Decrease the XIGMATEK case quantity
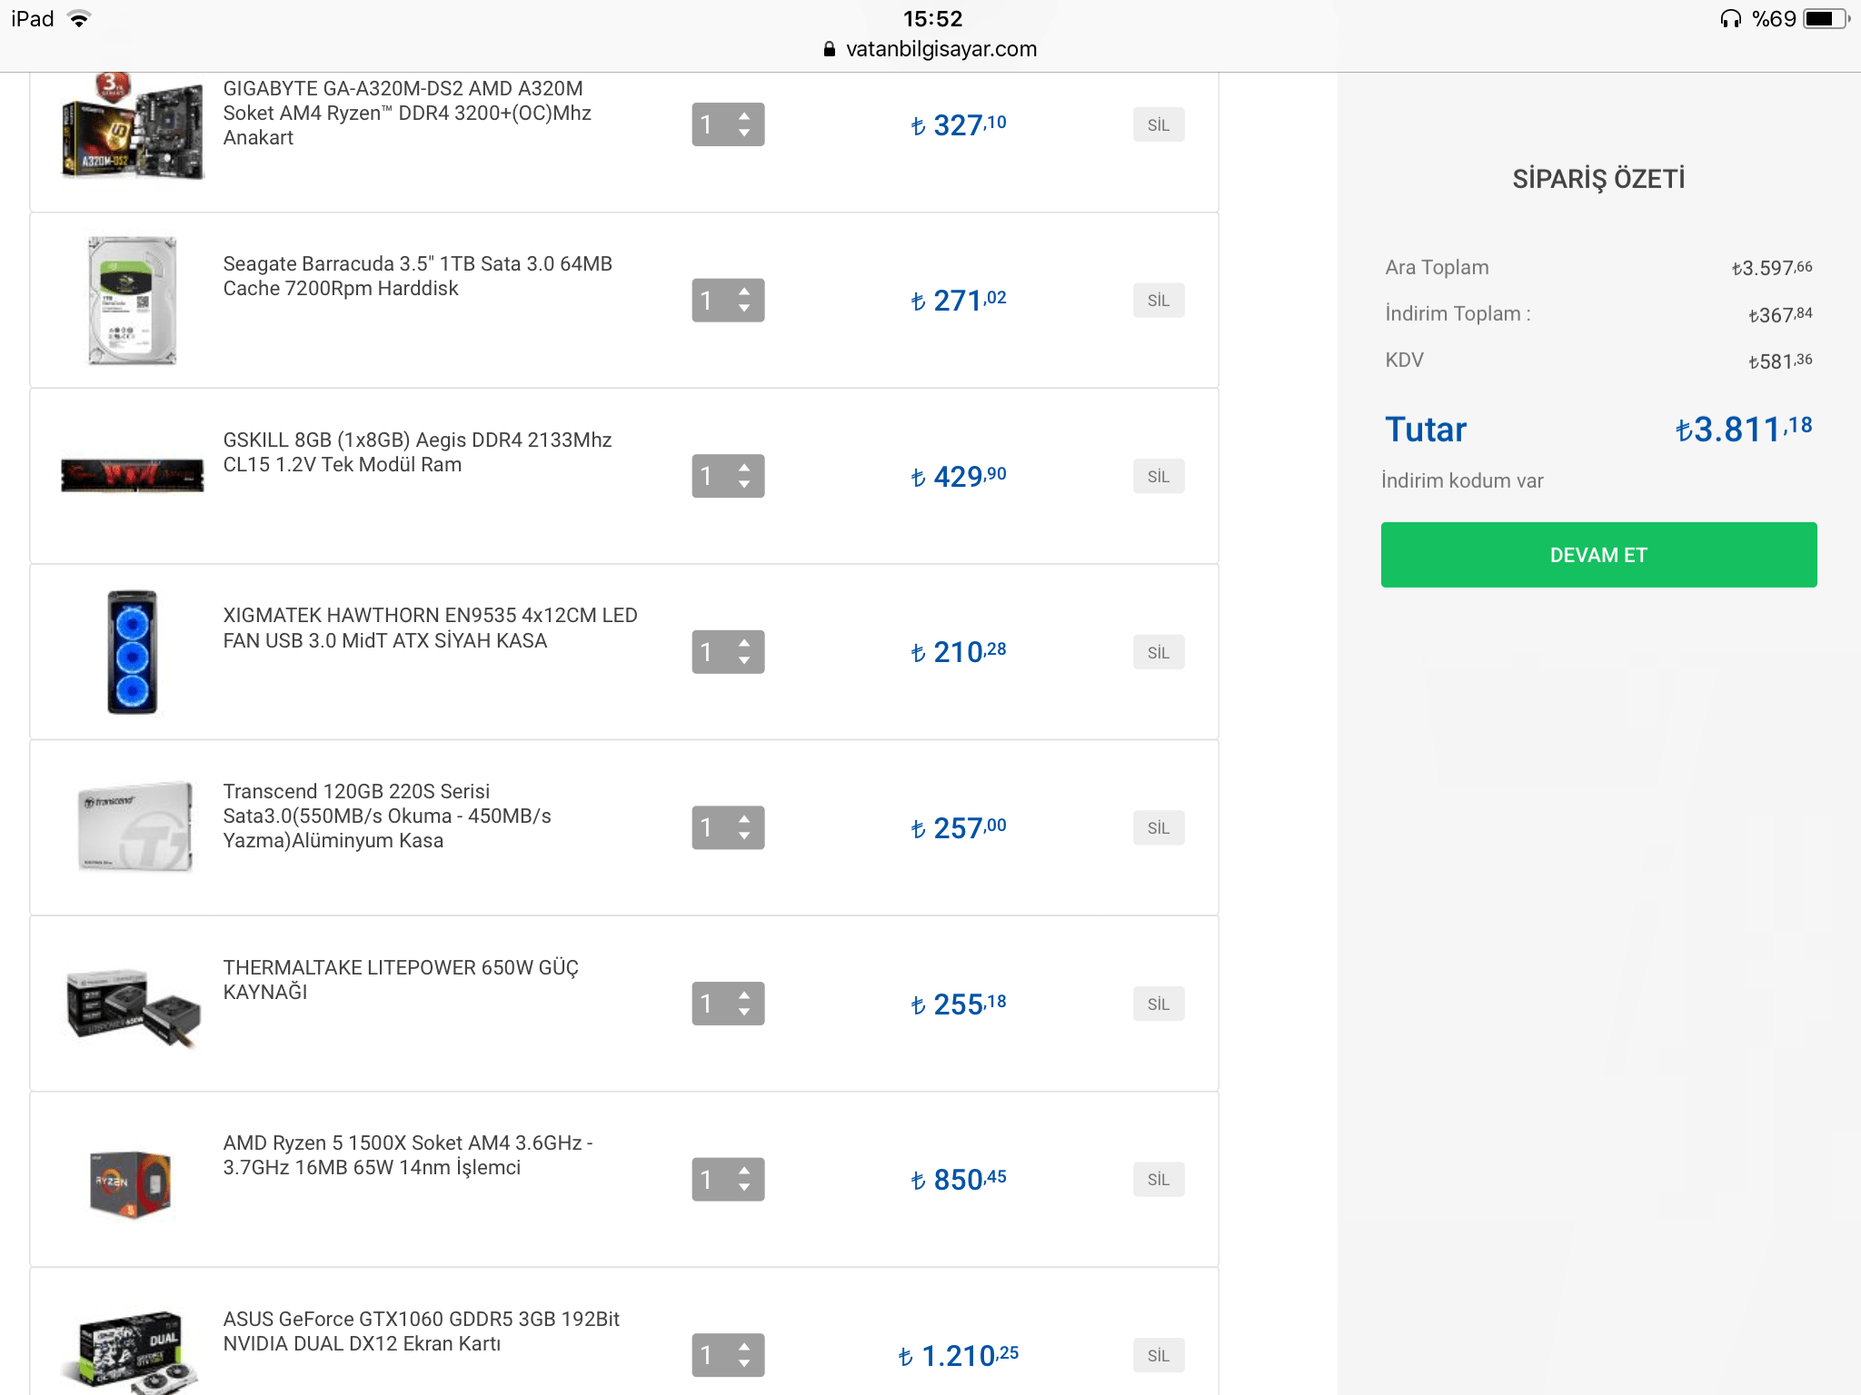 744,661
